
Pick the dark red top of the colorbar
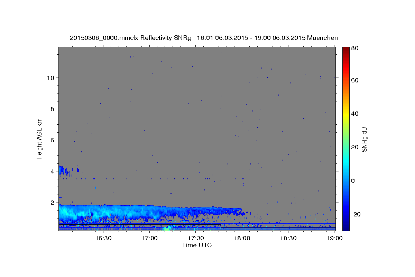tap(346, 49)
